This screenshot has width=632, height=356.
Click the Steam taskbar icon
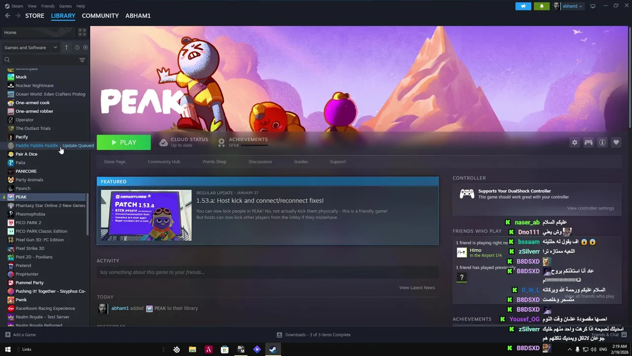(273, 349)
